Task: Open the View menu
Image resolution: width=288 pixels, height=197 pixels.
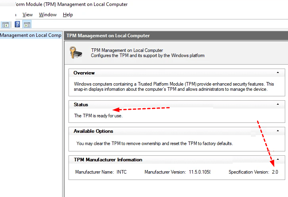Action: pyautogui.click(x=27, y=15)
